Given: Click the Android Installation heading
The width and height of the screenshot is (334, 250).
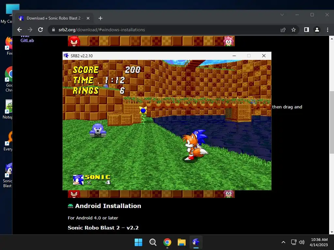Looking at the screenshot, I should [108, 206].
